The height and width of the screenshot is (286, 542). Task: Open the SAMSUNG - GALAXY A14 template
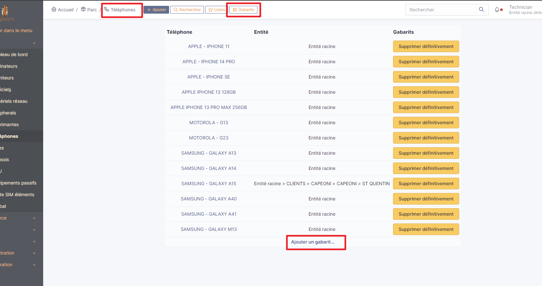coord(209,168)
